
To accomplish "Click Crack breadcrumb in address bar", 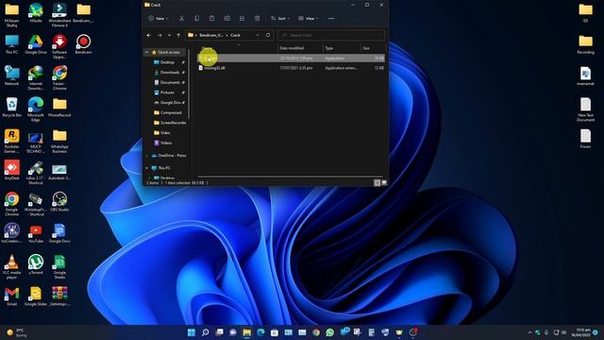I will 235,35.
